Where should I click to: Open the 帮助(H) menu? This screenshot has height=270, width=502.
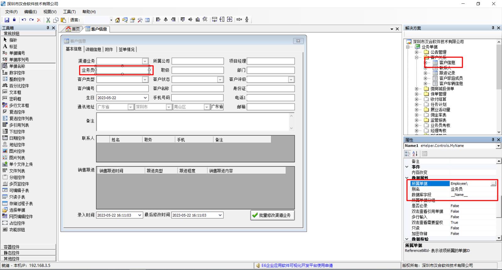(x=89, y=12)
